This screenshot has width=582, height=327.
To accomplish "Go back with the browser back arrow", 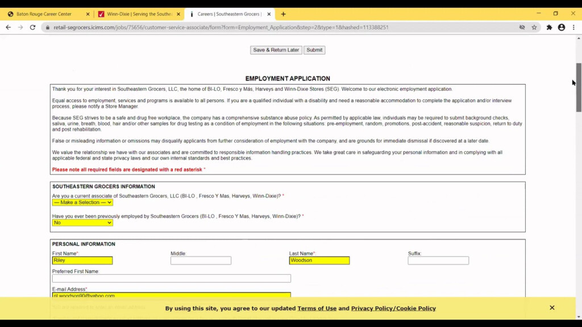I will [x=8, y=27].
